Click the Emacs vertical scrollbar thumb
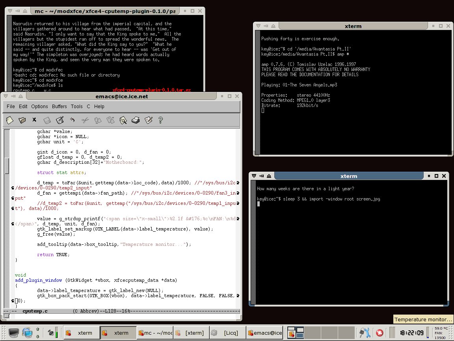This screenshot has width=454, height=341. pyautogui.click(x=7, y=166)
